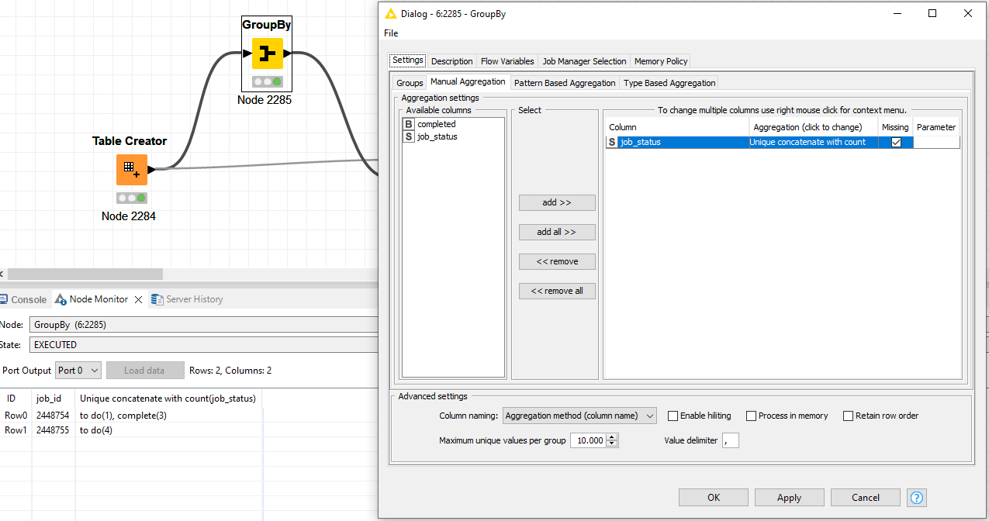Click the KNIME dialog title icon
The height and width of the screenshot is (521, 989).
(389, 13)
